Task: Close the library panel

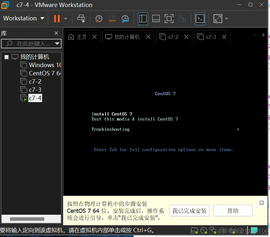Action: [x=56, y=33]
